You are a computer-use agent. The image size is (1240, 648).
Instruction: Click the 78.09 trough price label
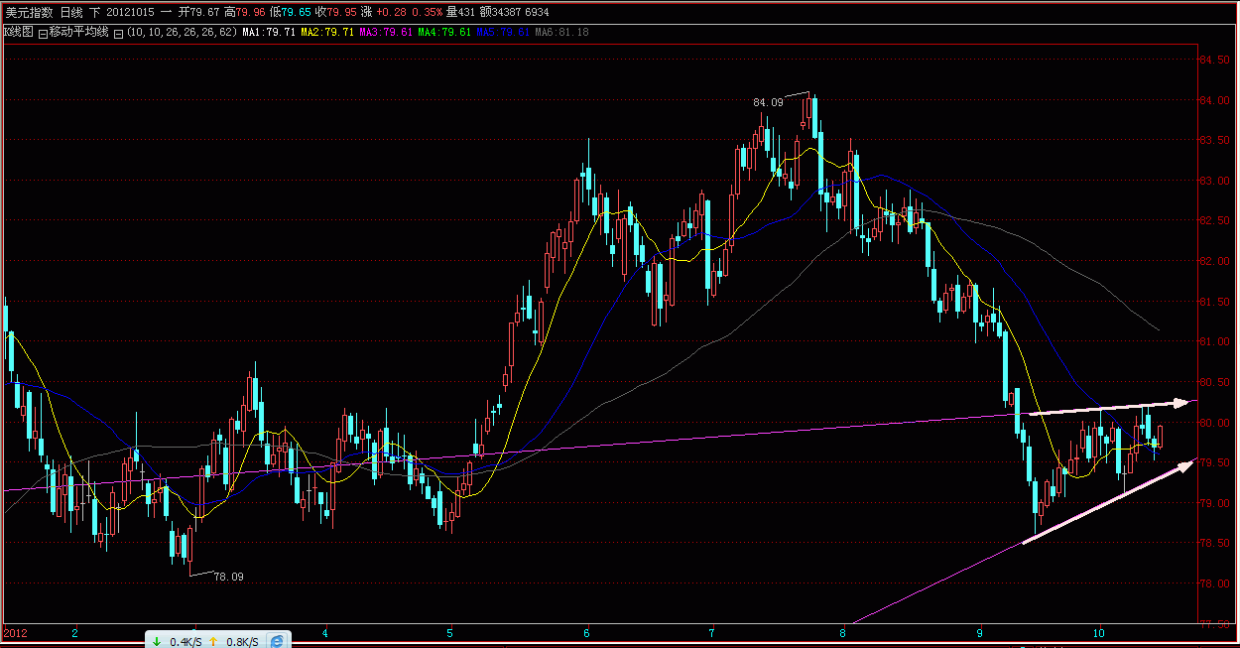point(228,577)
